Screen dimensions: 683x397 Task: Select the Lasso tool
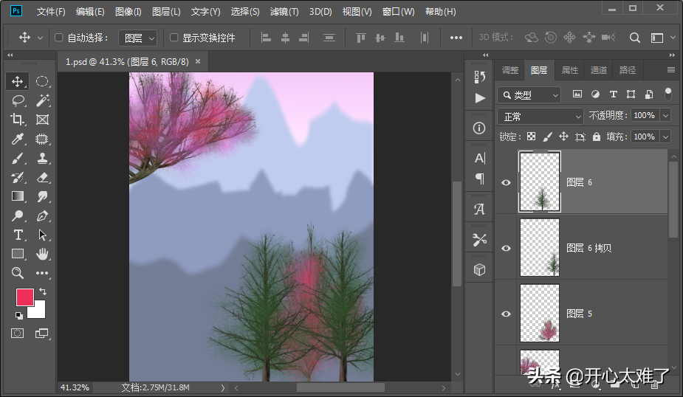click(x=18, y=100)
